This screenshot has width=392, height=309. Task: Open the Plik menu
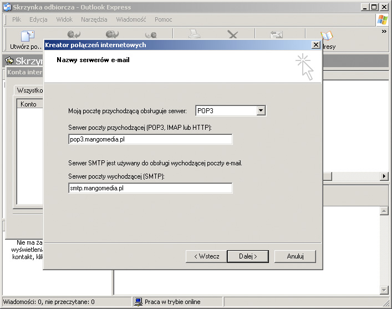pyautogui.click(x=17, y=19)
